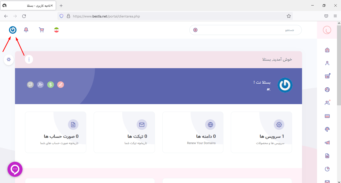The height and width of the screenshot is (183, 341).
Task: Click the pink edit pencil icon in banner
Action: point(60,85)
